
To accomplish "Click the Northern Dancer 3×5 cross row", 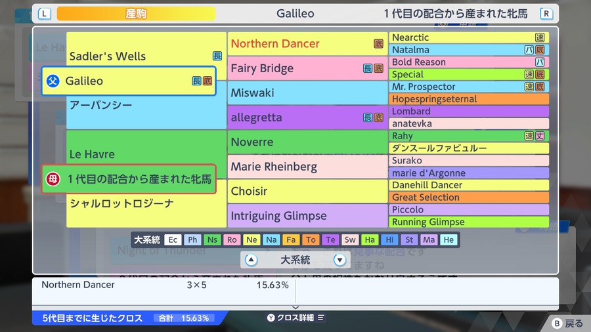I will pyautogui.click(x=164, y=285).
